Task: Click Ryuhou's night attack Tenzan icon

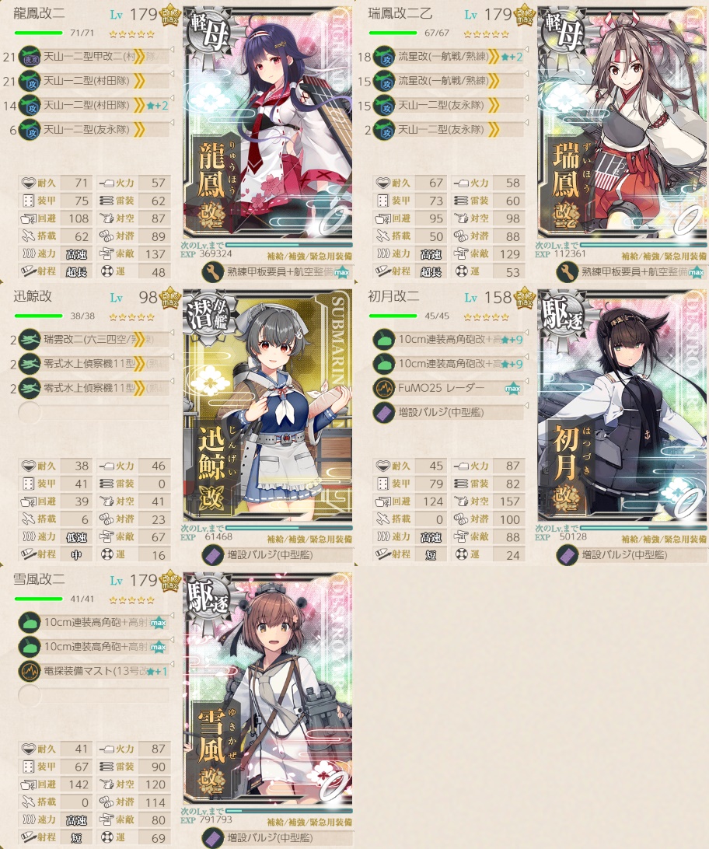Action: (30, 57)
